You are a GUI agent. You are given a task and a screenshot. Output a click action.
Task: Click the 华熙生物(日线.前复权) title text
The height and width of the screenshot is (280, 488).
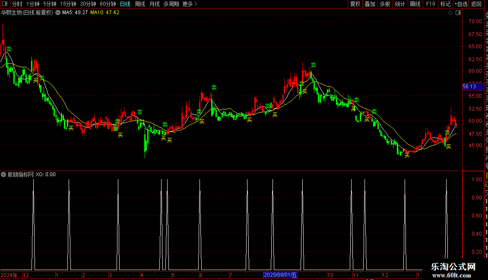tap(27, 12)
